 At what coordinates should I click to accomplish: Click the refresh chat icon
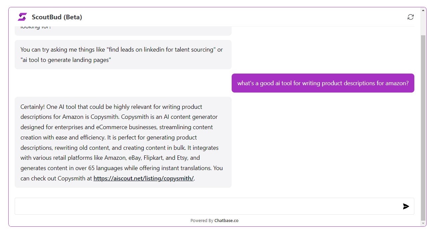tap(410, 17)
